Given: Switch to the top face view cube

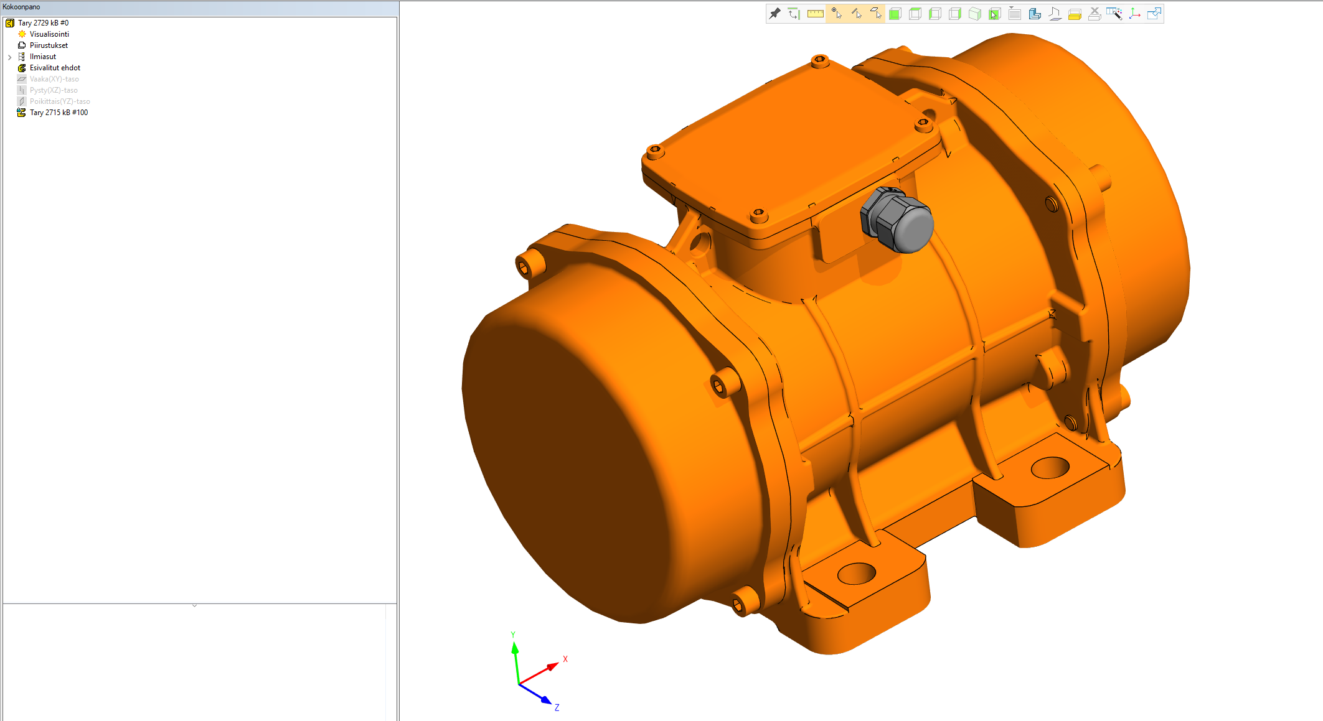Looking at the screenshot, I should tap(915, 14).
